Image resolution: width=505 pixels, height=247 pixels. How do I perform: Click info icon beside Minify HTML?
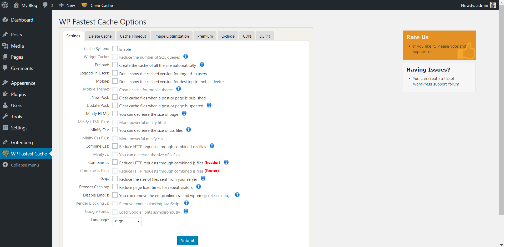[x=184, y=113]
